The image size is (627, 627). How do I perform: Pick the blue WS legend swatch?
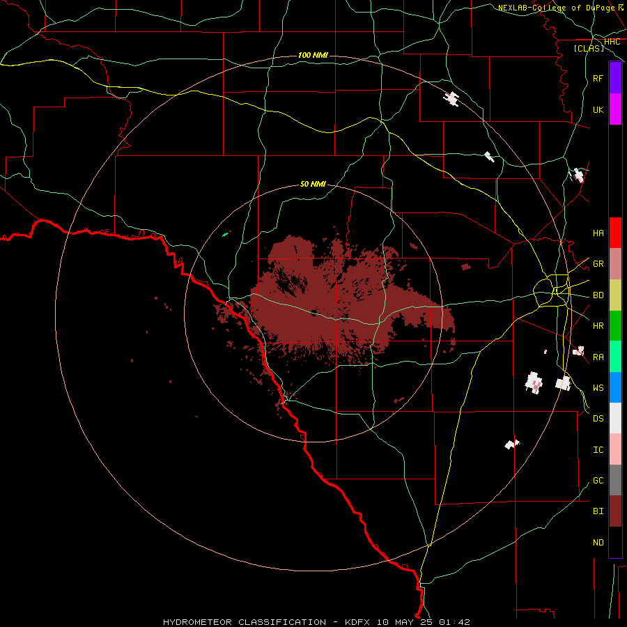point(615,387)
